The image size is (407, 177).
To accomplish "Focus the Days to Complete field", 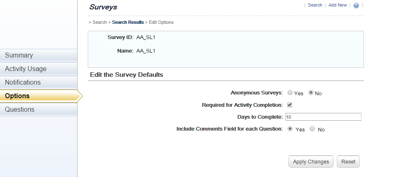I will 323,117.
